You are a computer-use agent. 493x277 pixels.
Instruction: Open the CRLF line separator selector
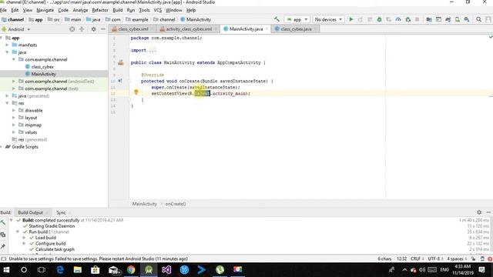[x=418, y=259]
